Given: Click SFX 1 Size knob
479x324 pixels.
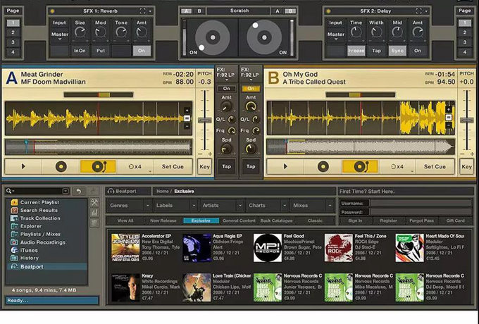Looking at the screenshot, I should (80, 32).
